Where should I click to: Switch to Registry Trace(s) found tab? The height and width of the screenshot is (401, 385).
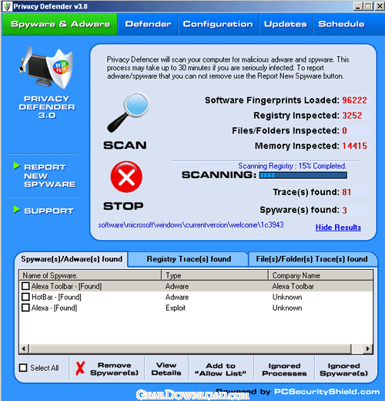tap(189, 259)
